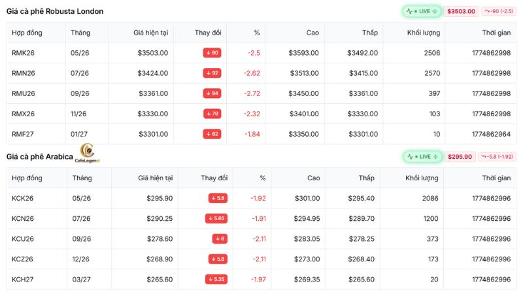This screenshot has width=523, height=294.
Task: Select the RMN26 contract row
Action: (x=261, y=73)
